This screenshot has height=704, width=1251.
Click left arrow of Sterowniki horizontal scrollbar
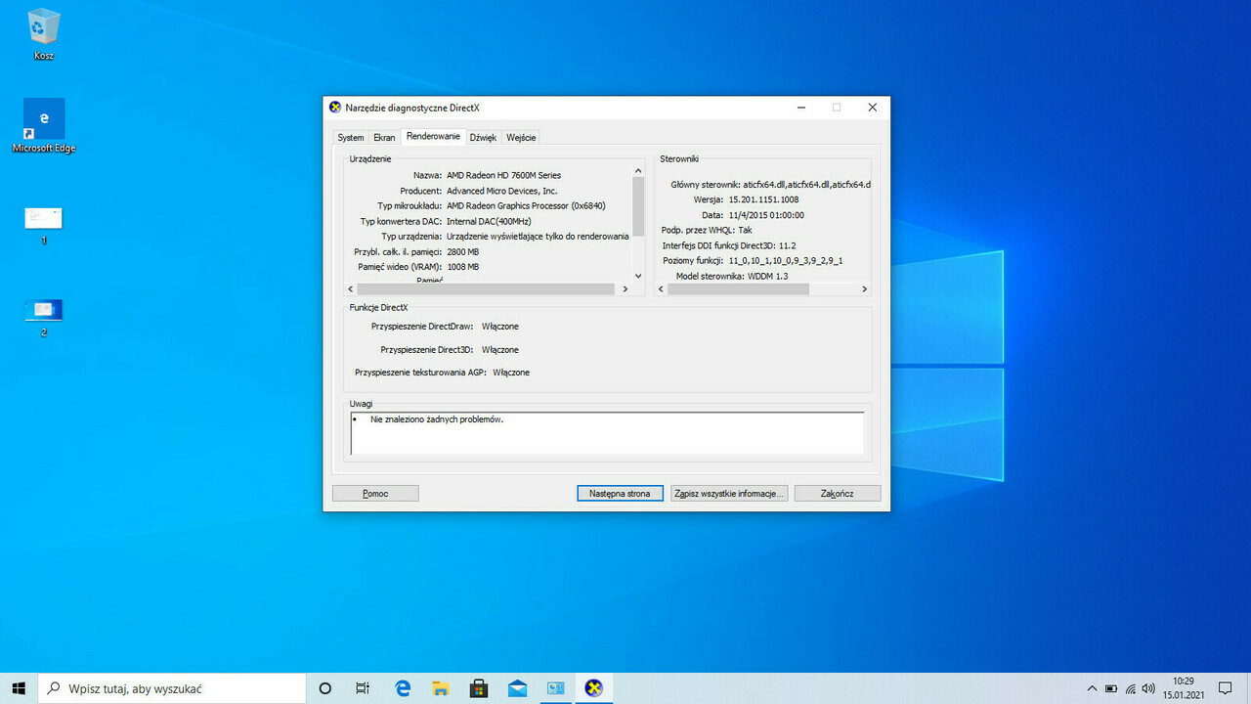pyautogui.click(x=661, y=289)
